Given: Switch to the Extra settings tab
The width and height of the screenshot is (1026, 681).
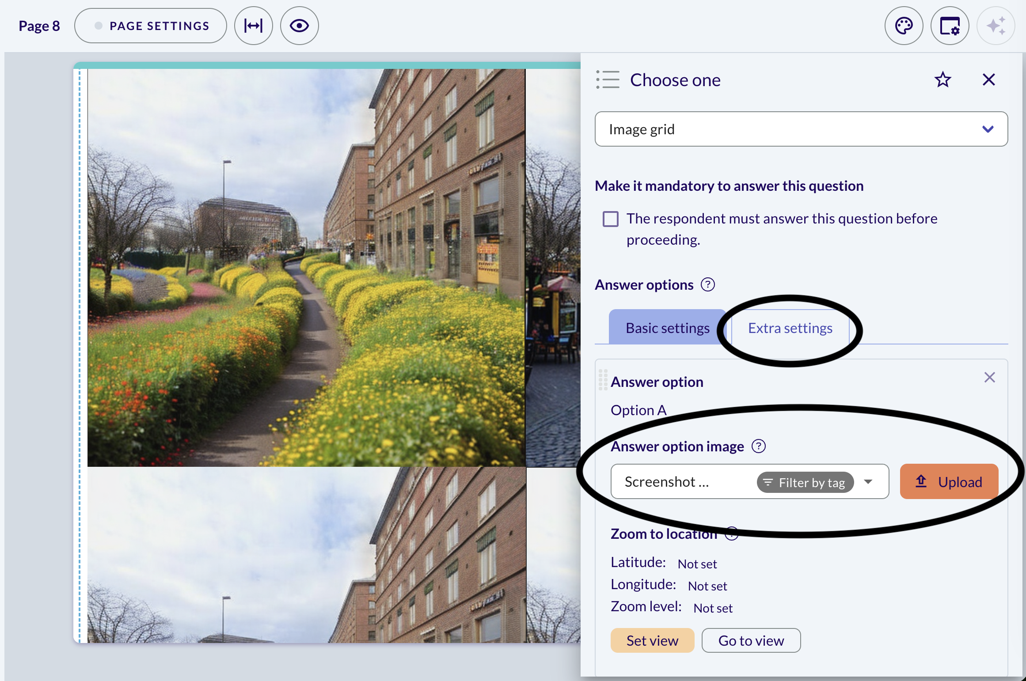Looking at the screenshot, I should pyautogui.click(x=790, y=327).
